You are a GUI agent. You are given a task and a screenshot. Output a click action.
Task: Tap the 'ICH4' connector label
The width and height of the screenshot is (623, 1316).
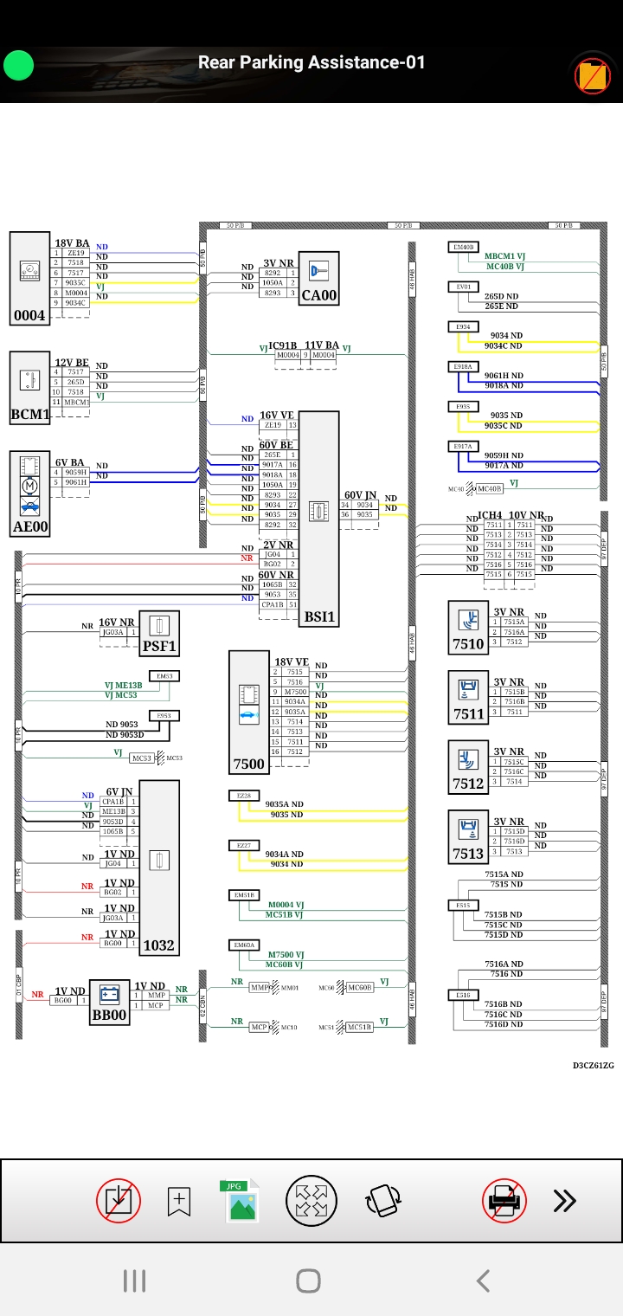[490, 515]
